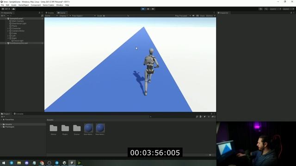The width and height of the screenshot is (296, 166).
Task: Open the version history icon in the toolbar
Action: (x=261, y=9)
